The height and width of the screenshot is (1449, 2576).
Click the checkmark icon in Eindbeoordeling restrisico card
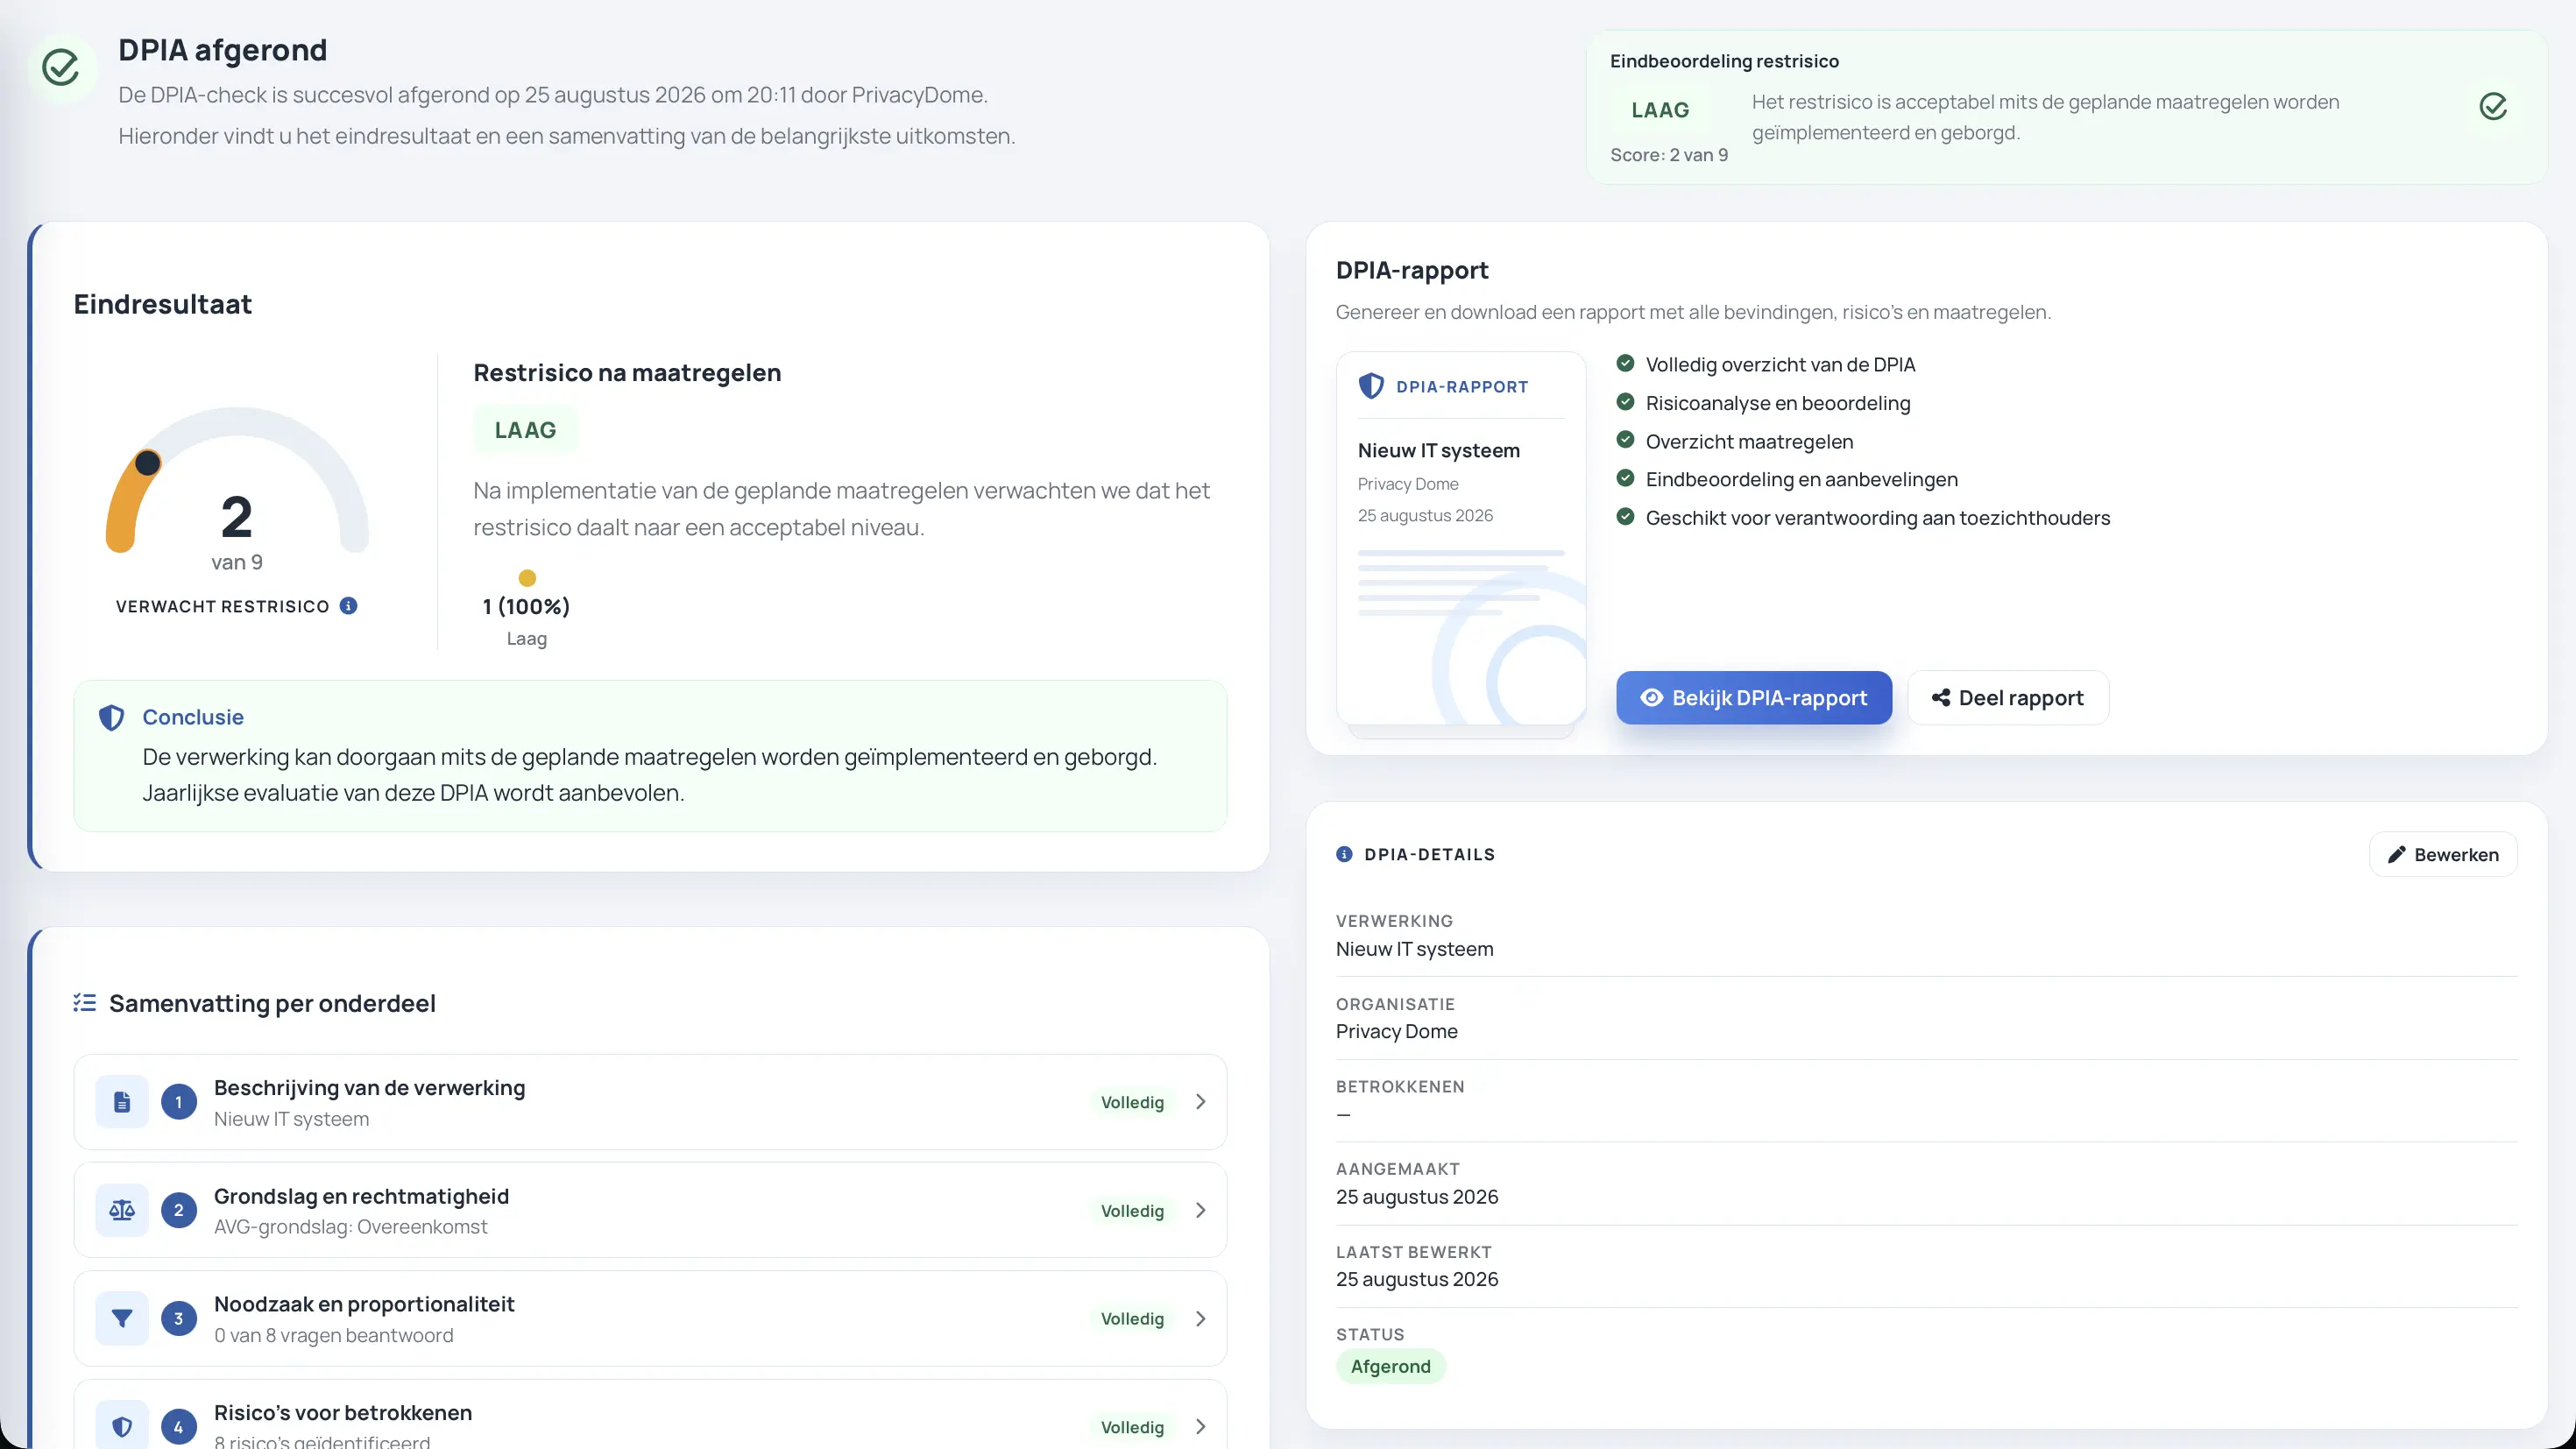click(2493, 107)
